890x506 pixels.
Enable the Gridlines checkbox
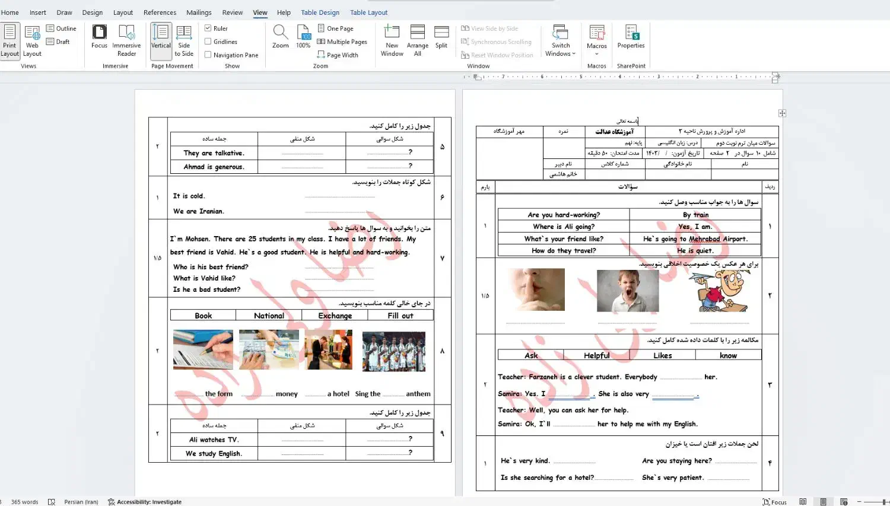point(208,42)
